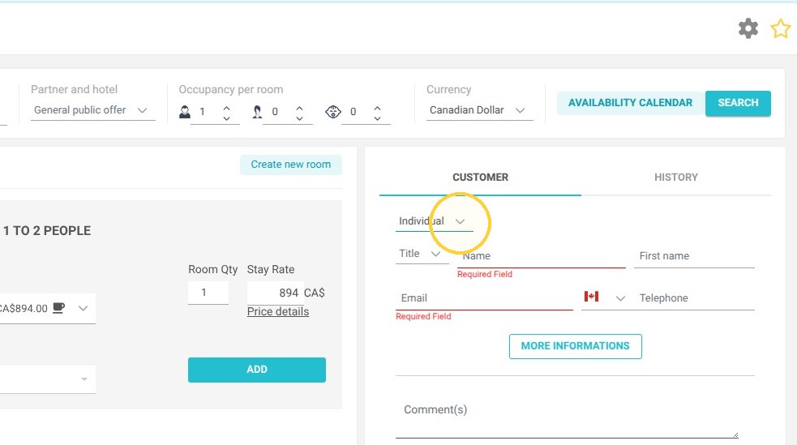Click the Stay Rate 894 input
The width and height of the screenshot is (797, 445).
pyautogui.click(x=275, y=293)
